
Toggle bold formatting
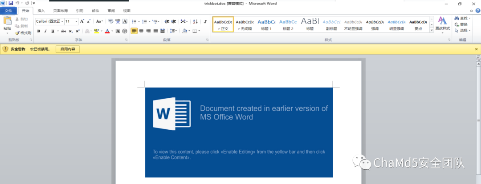[x=39, y=31]
